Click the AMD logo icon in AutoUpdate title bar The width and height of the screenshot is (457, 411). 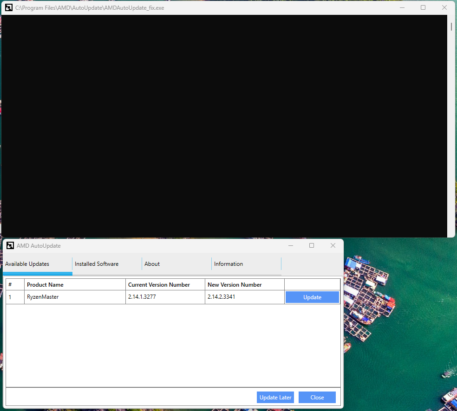(x=10, y=246)
